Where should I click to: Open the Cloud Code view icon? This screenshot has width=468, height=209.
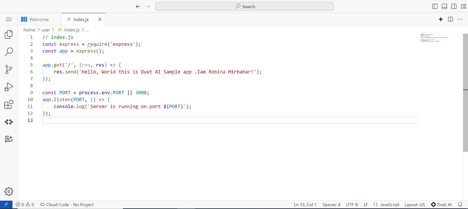click(9, 122)
